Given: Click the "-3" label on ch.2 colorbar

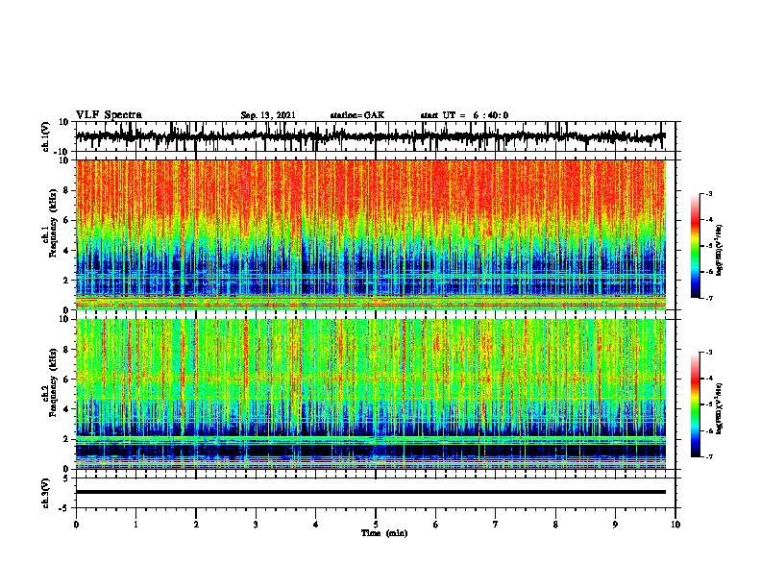Looking at the screenshot, I should click(x=709, y=353).
